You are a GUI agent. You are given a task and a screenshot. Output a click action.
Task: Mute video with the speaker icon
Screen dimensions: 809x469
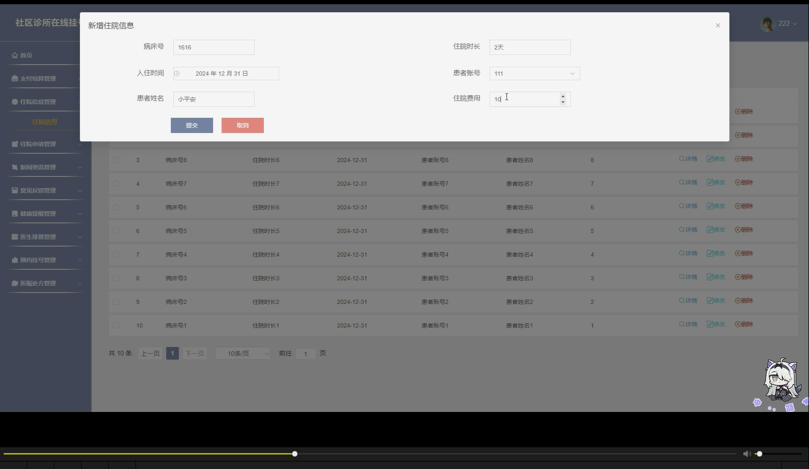click(x=747, y=454)
